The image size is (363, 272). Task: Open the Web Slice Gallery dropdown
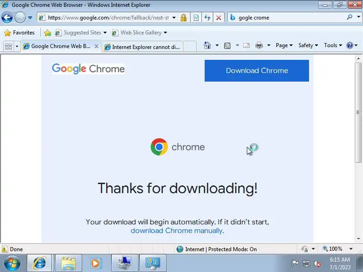point(139,33)
